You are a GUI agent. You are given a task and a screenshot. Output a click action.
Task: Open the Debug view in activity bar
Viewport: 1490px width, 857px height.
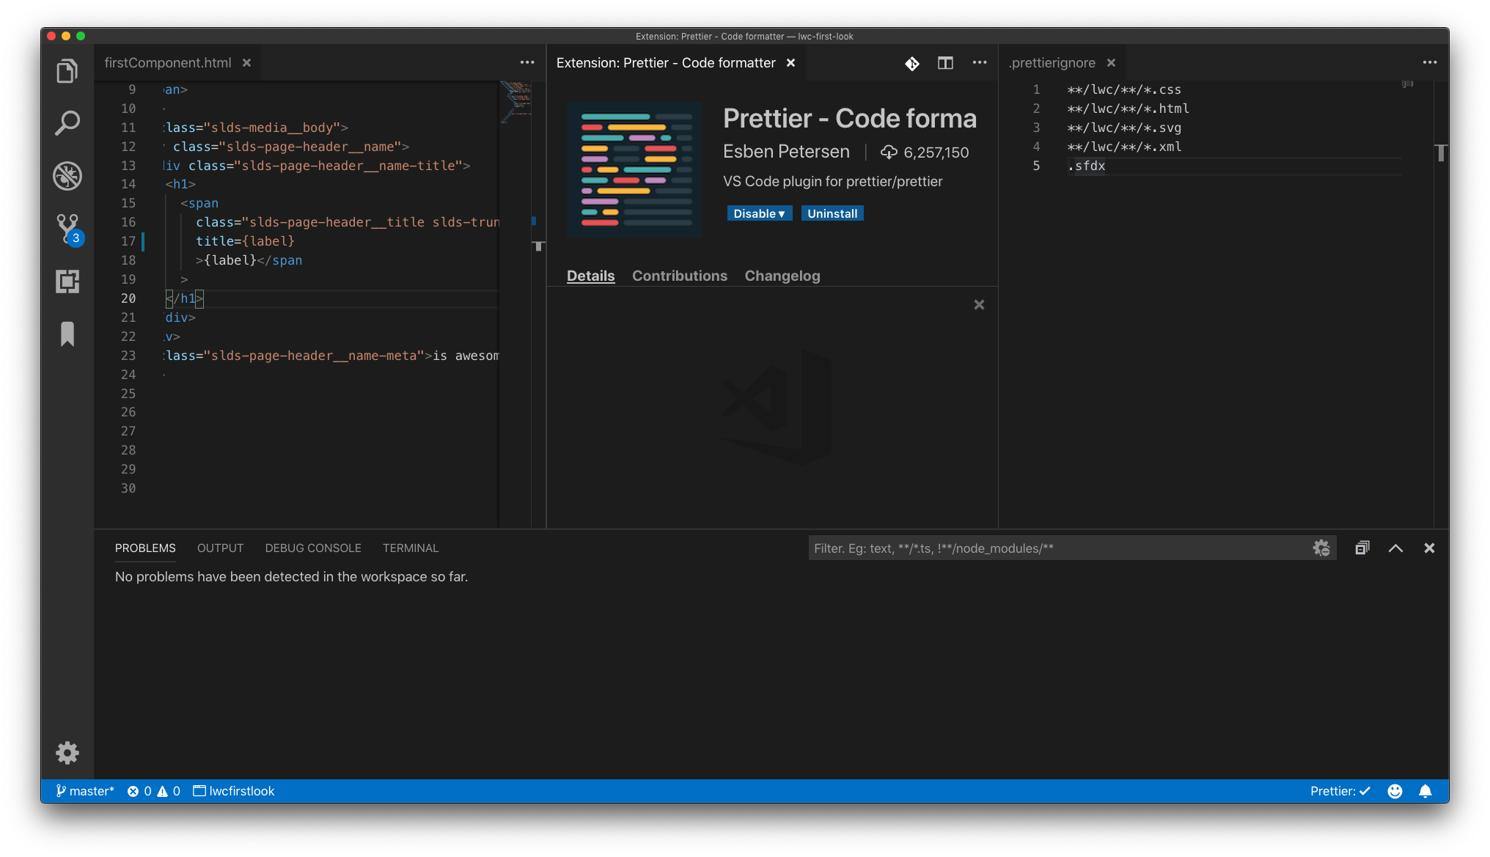pyautogui.click(x=67, y=176)
